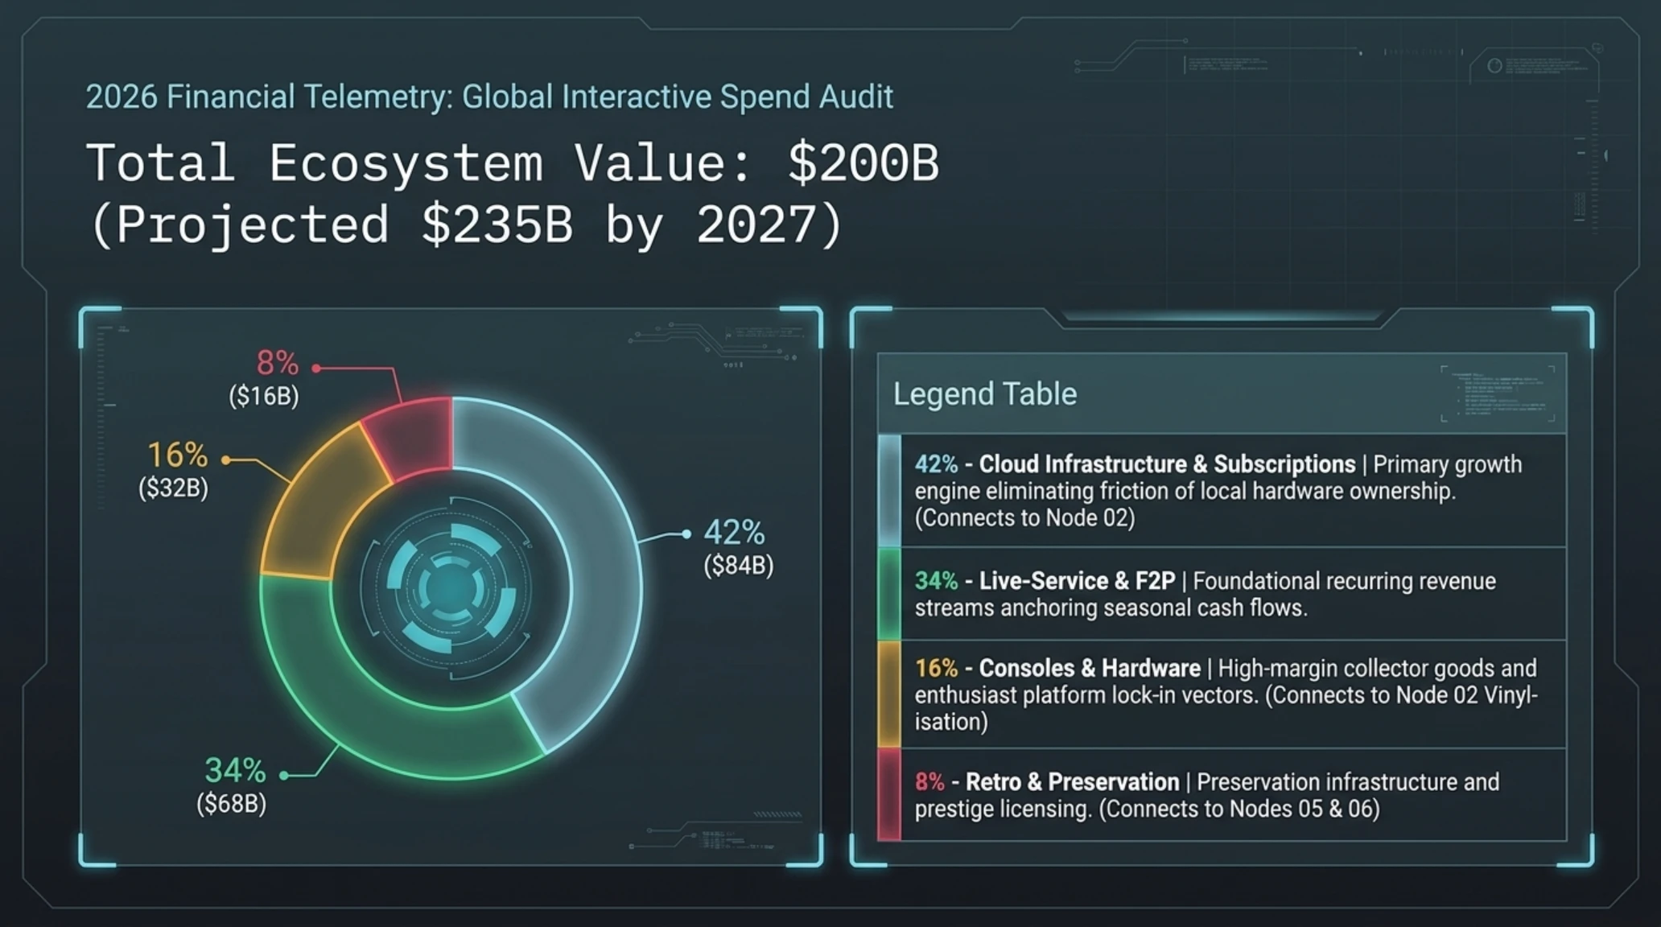1661x927 pixels.
Task: Click the red swatch of Retro & Preservation row
Action: point(889,795)
